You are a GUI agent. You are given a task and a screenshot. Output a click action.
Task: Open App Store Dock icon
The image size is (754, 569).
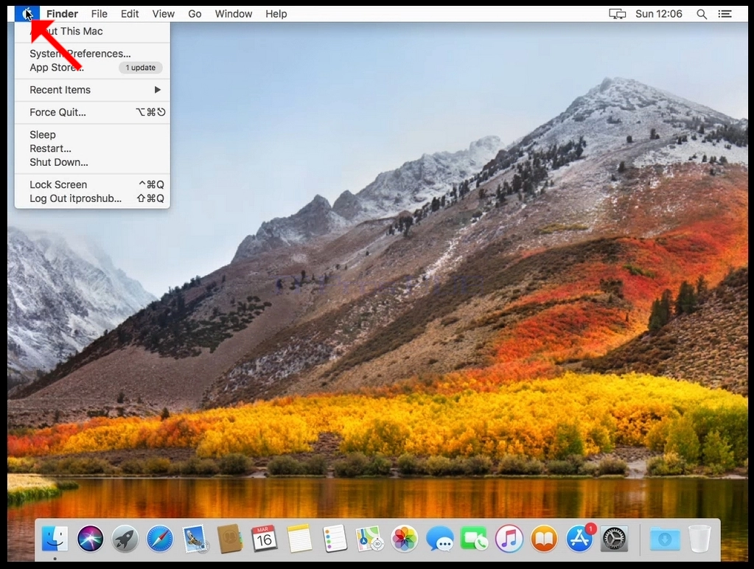coord(579,538)
